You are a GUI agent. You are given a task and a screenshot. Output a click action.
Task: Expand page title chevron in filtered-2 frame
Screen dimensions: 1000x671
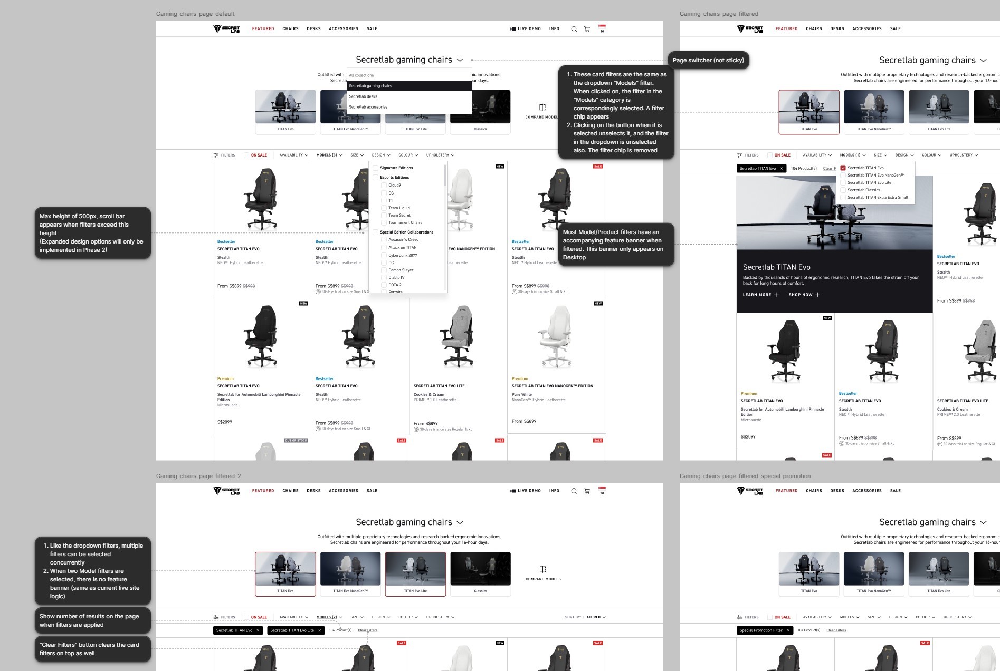460,522
